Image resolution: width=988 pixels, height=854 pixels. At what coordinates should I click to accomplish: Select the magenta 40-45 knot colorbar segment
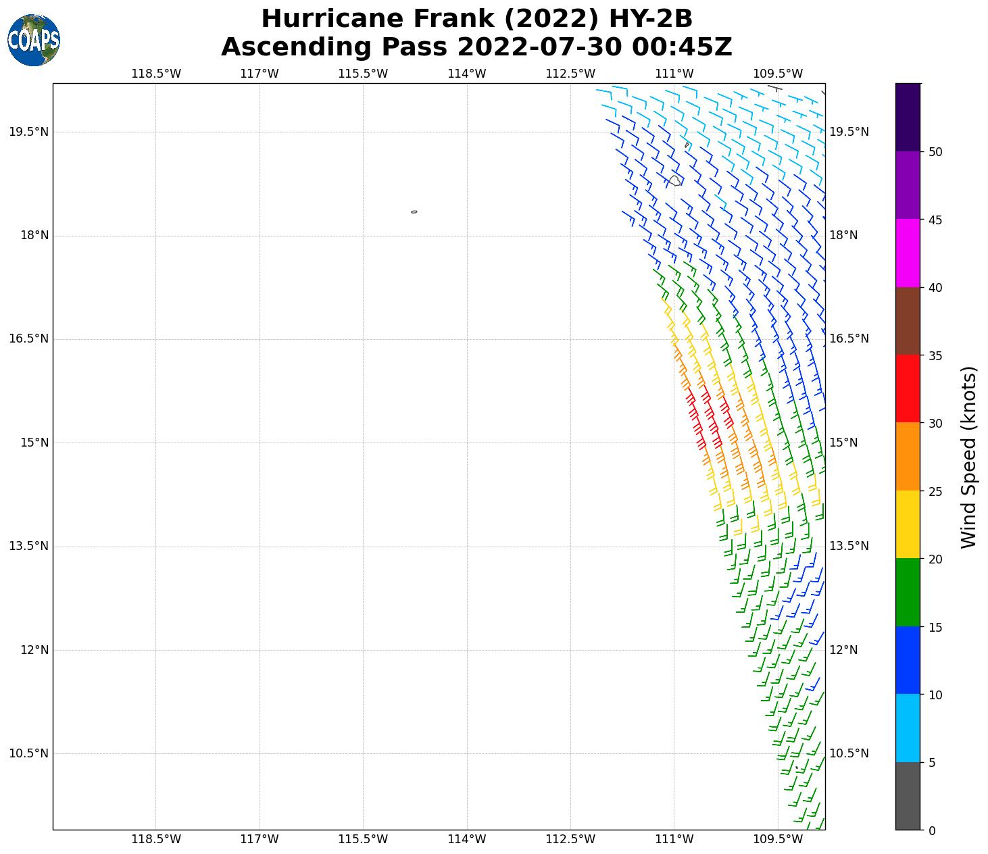coord(907,253)
